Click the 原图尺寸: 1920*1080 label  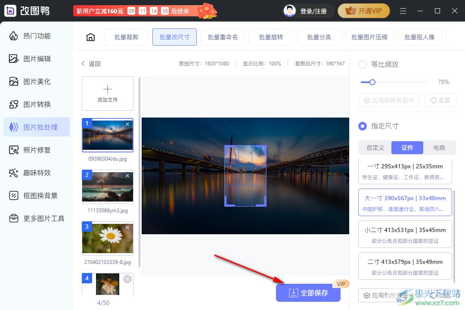(204, 63)
